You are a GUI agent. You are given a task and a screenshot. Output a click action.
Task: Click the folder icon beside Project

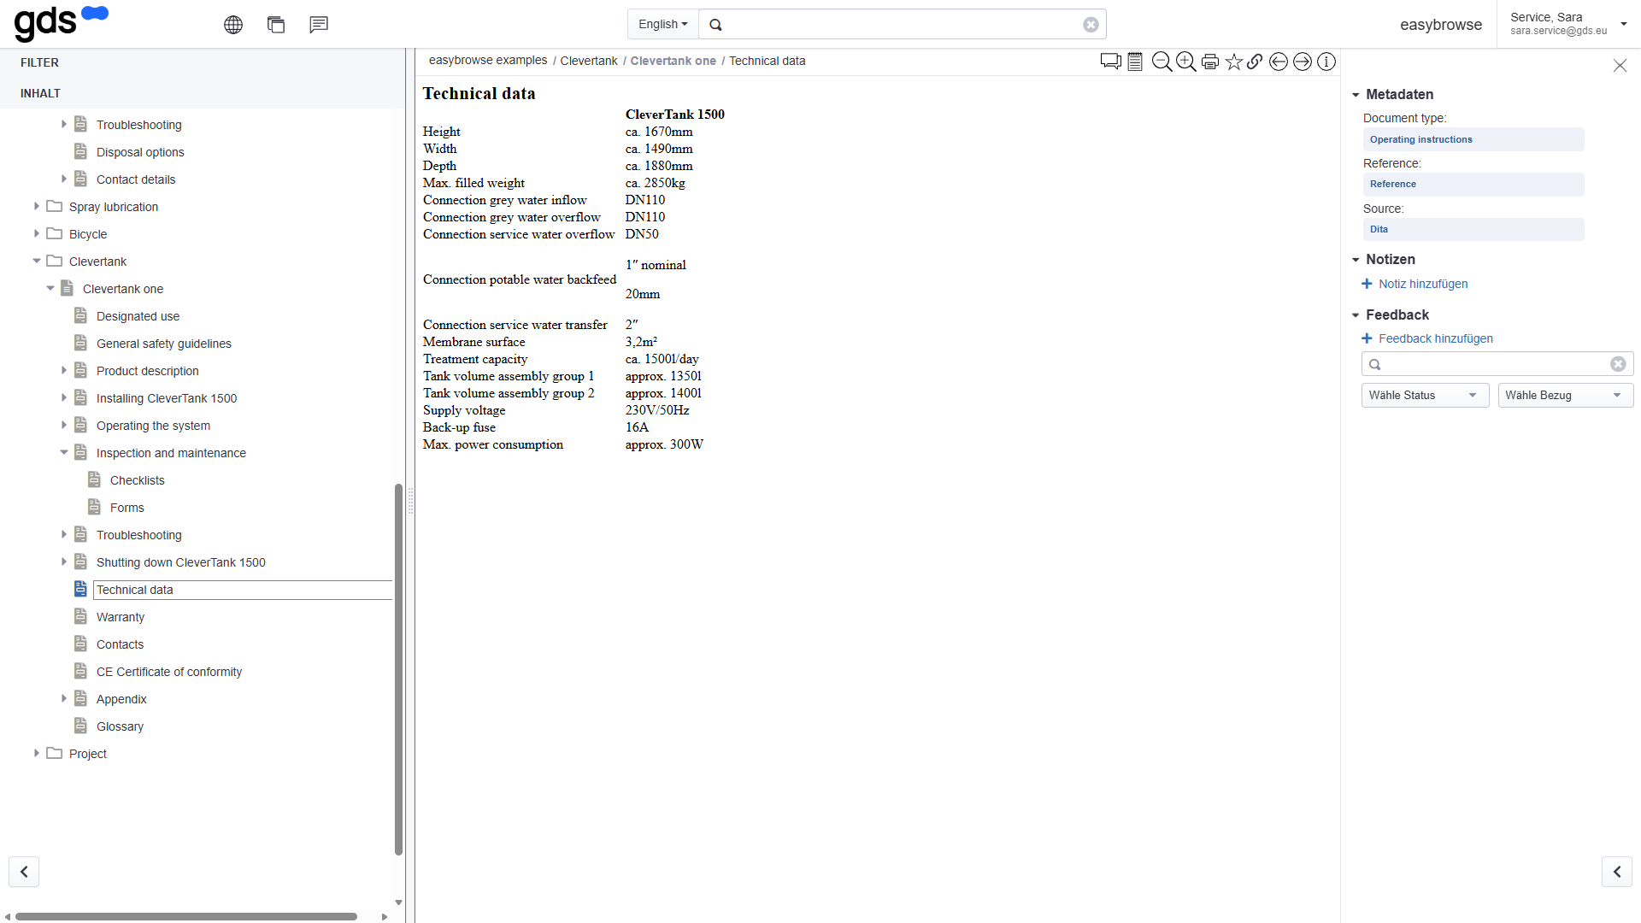(x=55, y=753)
